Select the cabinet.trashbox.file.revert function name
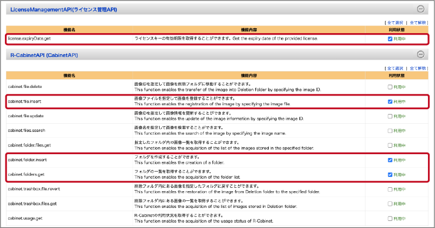This screenshot has width=435, height=228. pyautogui.click(x=34, y=189)
